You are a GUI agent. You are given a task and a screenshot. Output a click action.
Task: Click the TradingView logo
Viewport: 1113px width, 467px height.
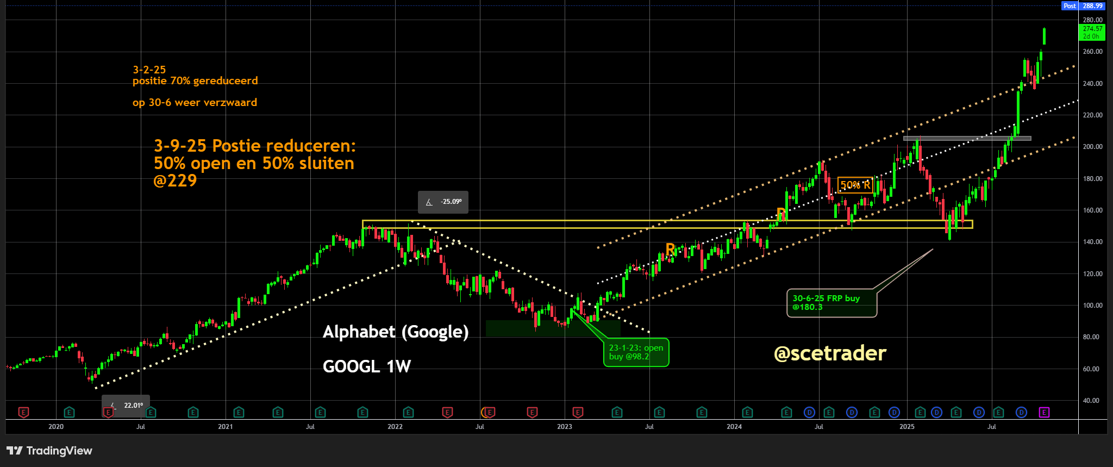pos(49,451)
